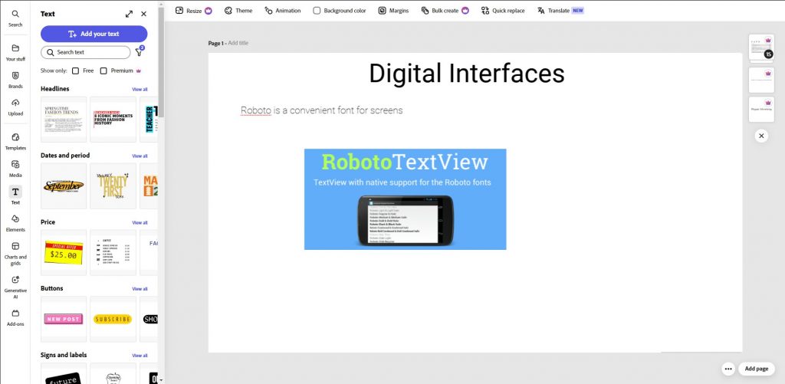Open the second page thumbnail
785x384 pixels.
761,80
